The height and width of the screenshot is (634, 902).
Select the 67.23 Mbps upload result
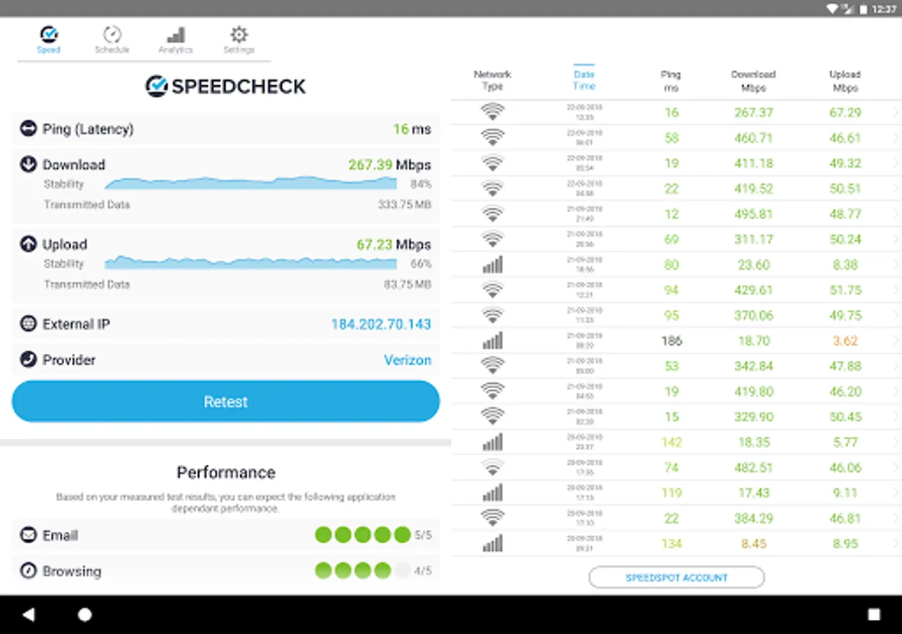[393, 244]
